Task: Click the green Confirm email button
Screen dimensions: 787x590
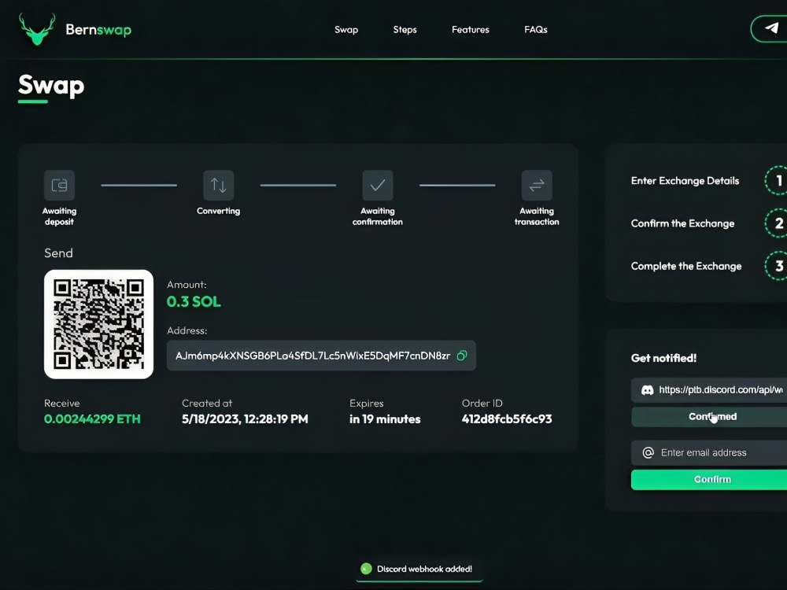Action: (x=709, y=480)
